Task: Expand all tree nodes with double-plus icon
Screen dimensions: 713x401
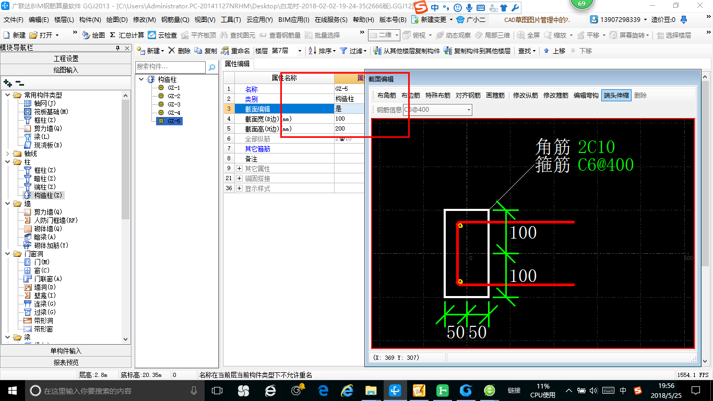Action: pyautogui.click(x=7, y=82)
